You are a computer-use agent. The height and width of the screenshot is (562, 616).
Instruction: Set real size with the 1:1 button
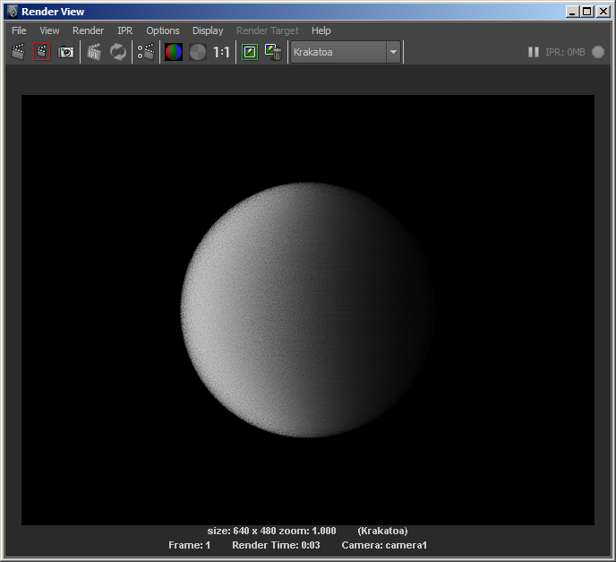[221, 52]
